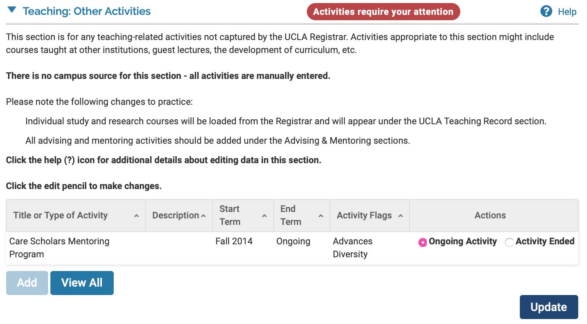The width and height of the screenshot is (587, 324).
Task: Click the Activity Flags column header label
Action: (364, 215)
